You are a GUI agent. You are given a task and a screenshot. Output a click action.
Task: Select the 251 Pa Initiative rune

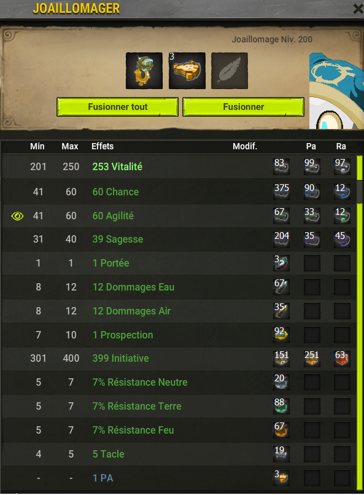point(312,358)
